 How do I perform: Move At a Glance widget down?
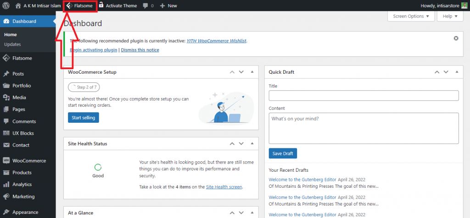[241, 213]
